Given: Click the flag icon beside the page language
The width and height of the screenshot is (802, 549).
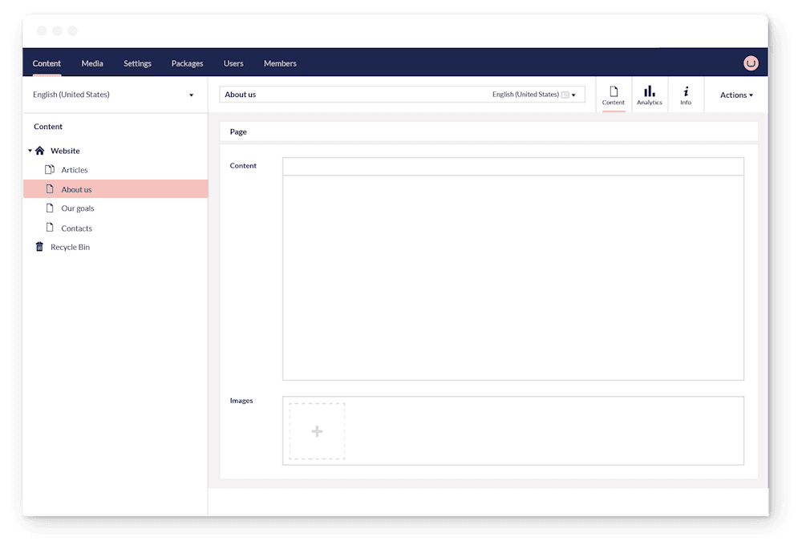Looking at the screenshot, I should [564, 94].
